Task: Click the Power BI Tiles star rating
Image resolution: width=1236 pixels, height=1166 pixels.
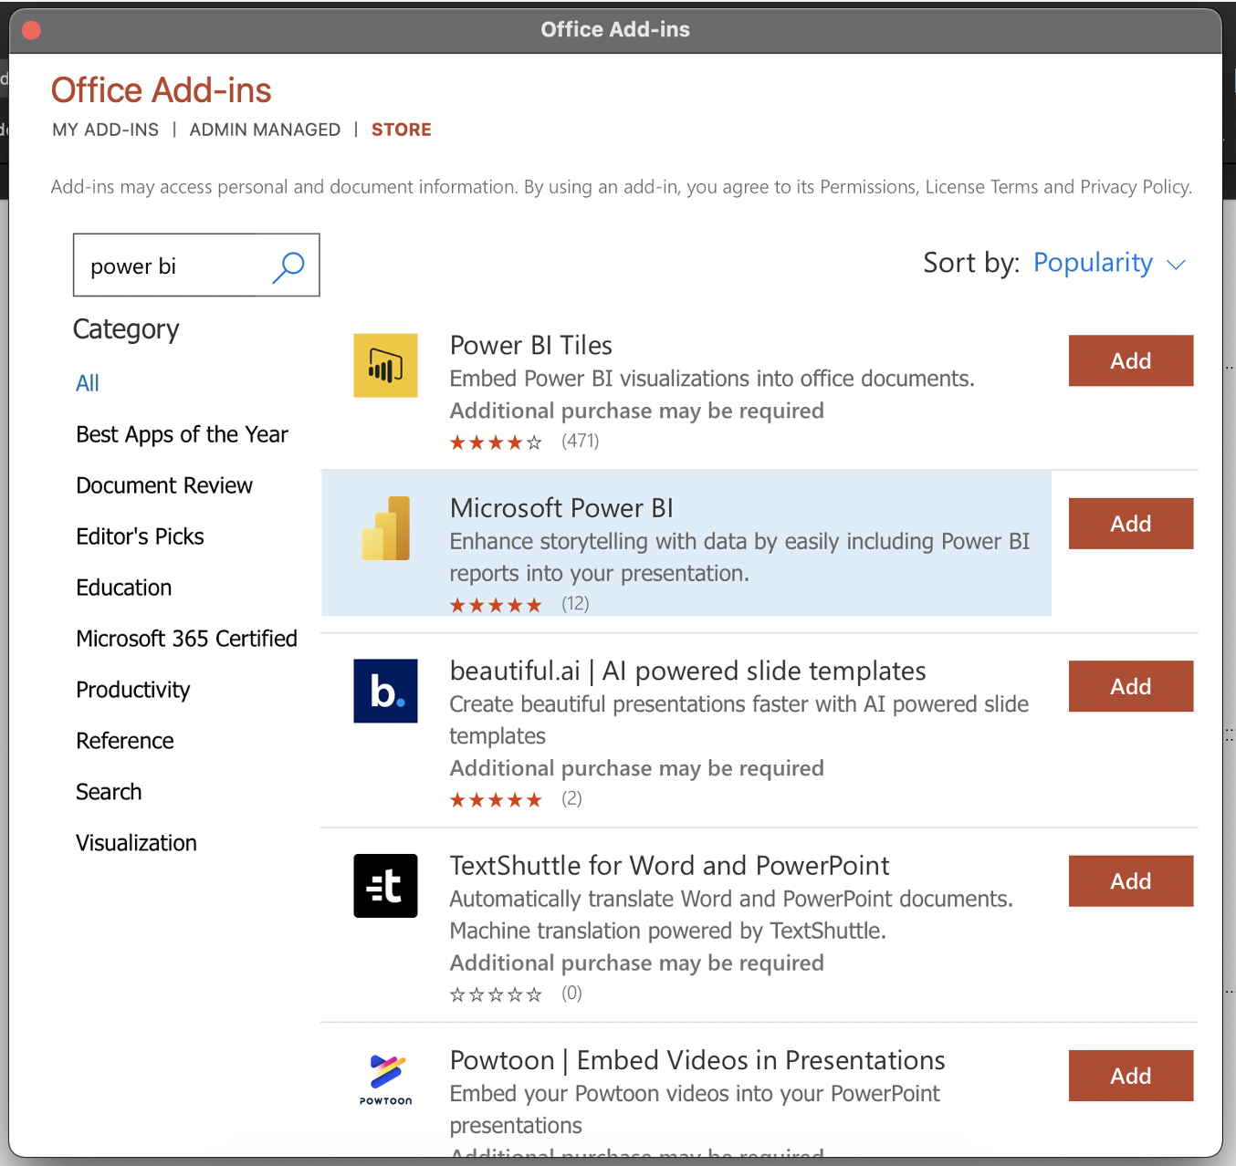Action: (x=496, y=442)
